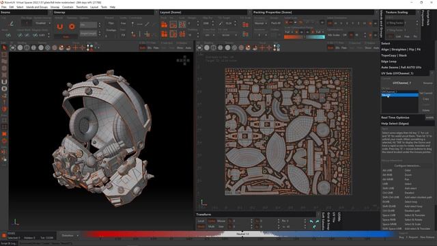
Task: Click the Tu translation field in Transform
Action: click(x=240, y=221)
